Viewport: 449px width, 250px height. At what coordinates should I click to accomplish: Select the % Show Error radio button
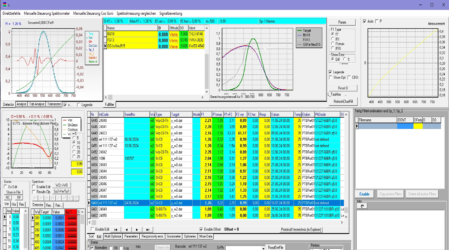344,59
